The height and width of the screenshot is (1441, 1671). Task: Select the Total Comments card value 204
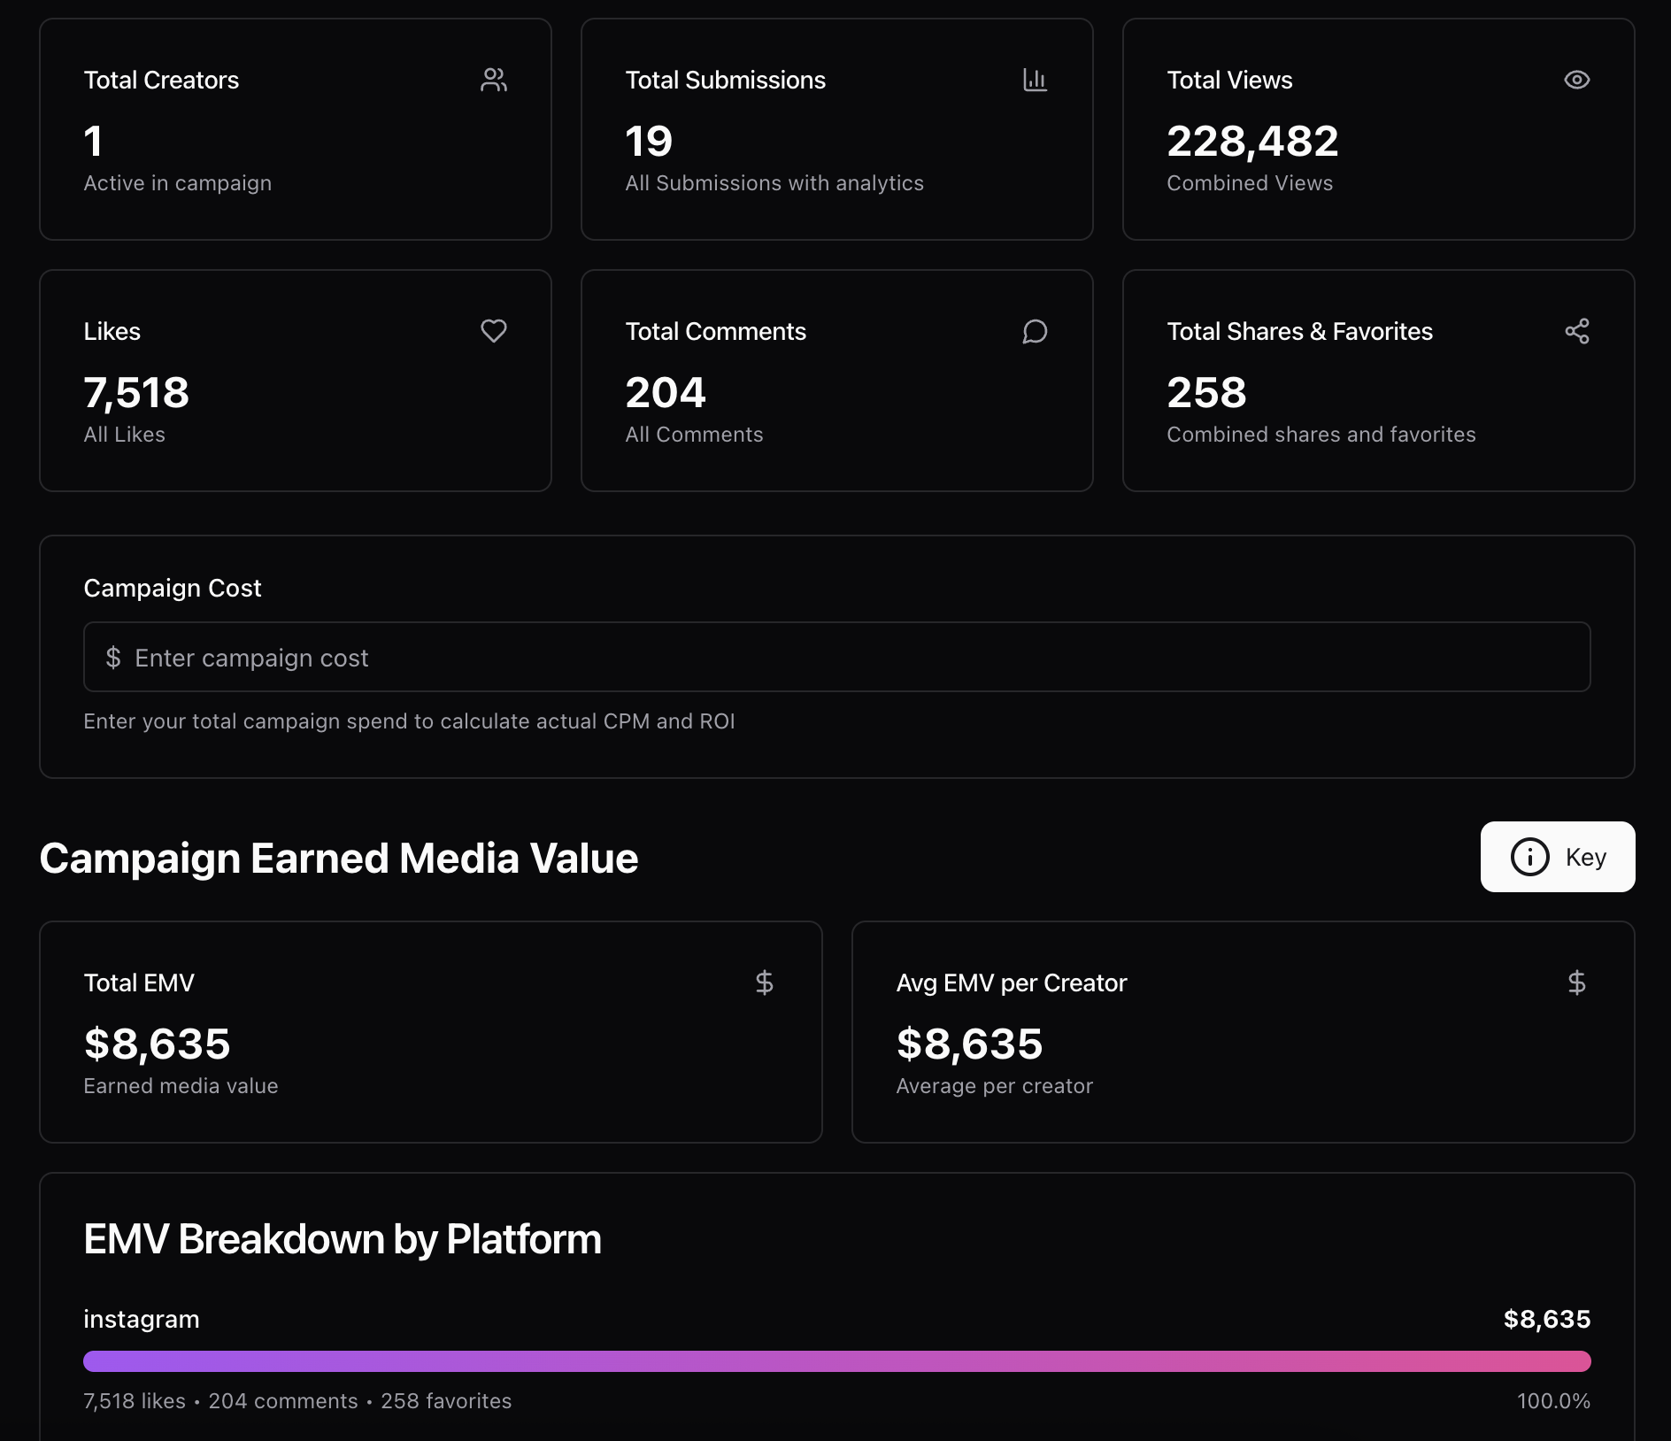tap(666, 393)
